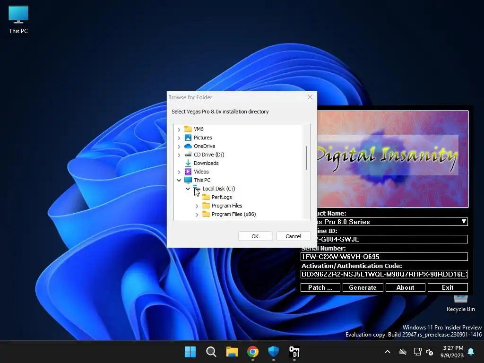
Task: Open This PC desktop icon
Action: pyautogui.click(x=18, y=20)
